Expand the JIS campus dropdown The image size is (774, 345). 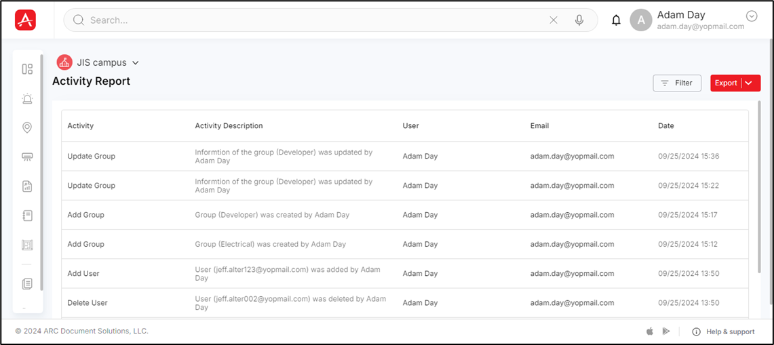coord(135,63)
